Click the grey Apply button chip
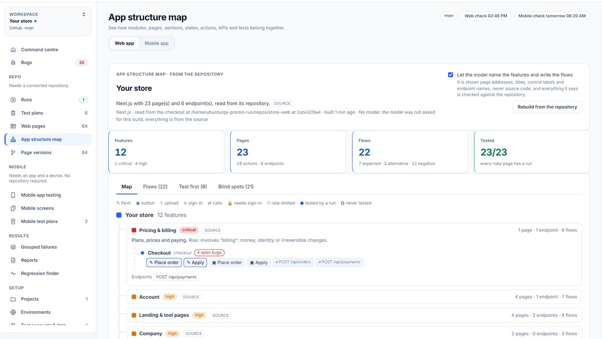The height and width of the screenshot is (339, 602). point(259,263)
